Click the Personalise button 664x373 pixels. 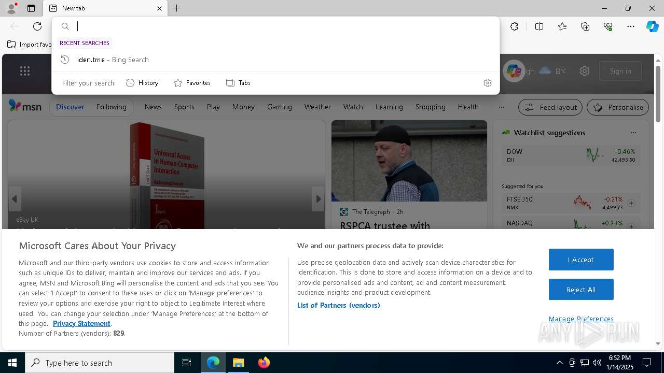(x=618, y=107)
